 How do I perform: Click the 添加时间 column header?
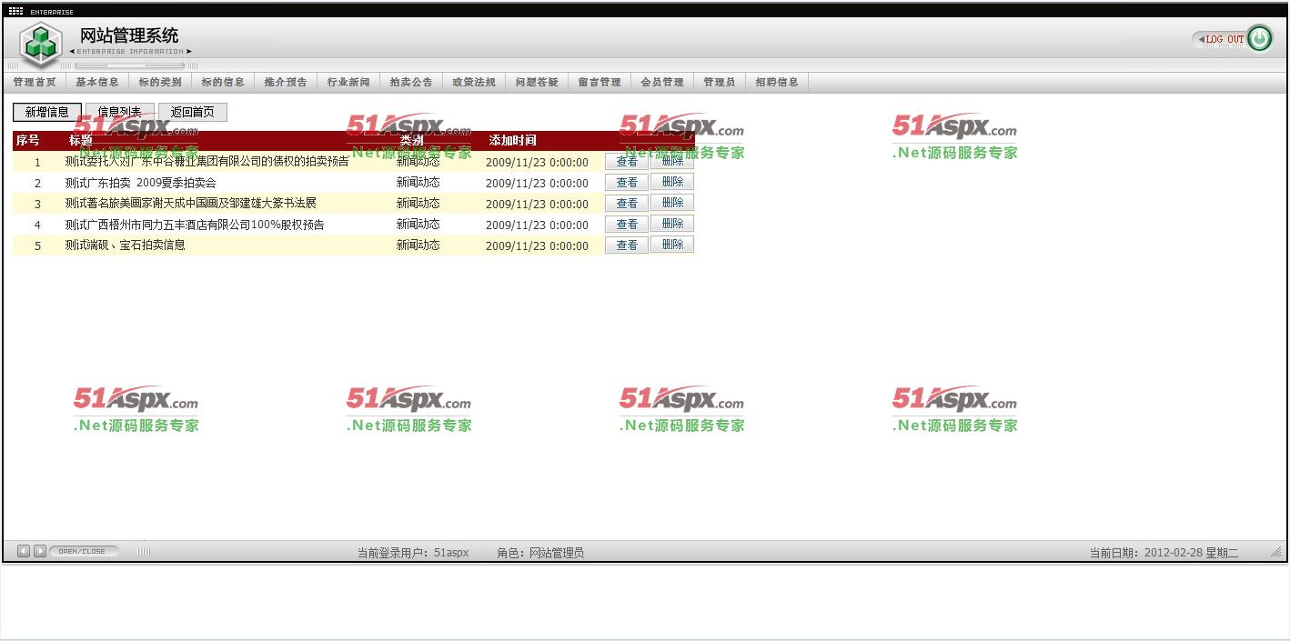512,140
